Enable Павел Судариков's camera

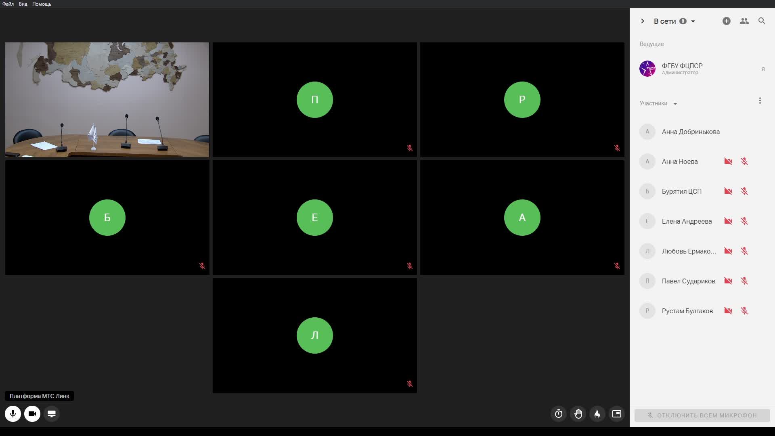coord(728,281)
